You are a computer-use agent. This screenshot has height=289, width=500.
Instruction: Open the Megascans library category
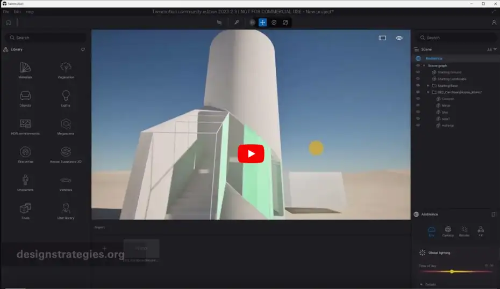click(x=66, y=127)
